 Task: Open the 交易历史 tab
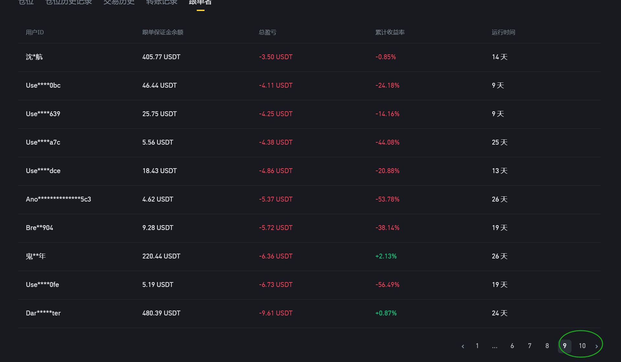[x=119, y=3]
